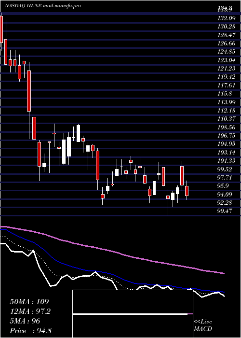The width and height of the screenshot is (241, 338).
Task: Click the 94.09 price axis label
Action: click(x=226, y=195)
